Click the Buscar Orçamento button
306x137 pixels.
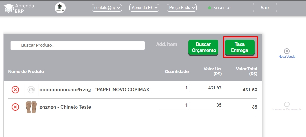(x=203, y=47)
